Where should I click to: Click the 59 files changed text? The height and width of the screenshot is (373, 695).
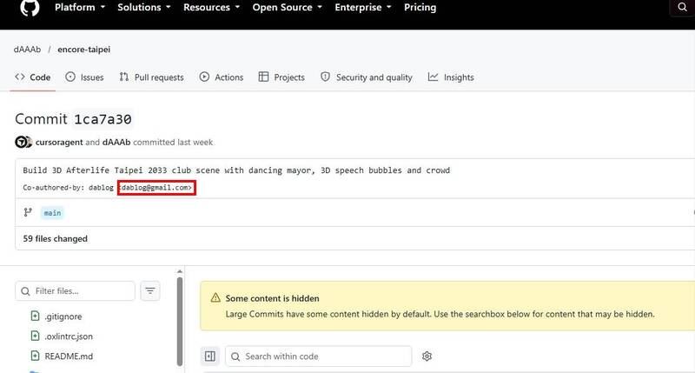[55, 238]
